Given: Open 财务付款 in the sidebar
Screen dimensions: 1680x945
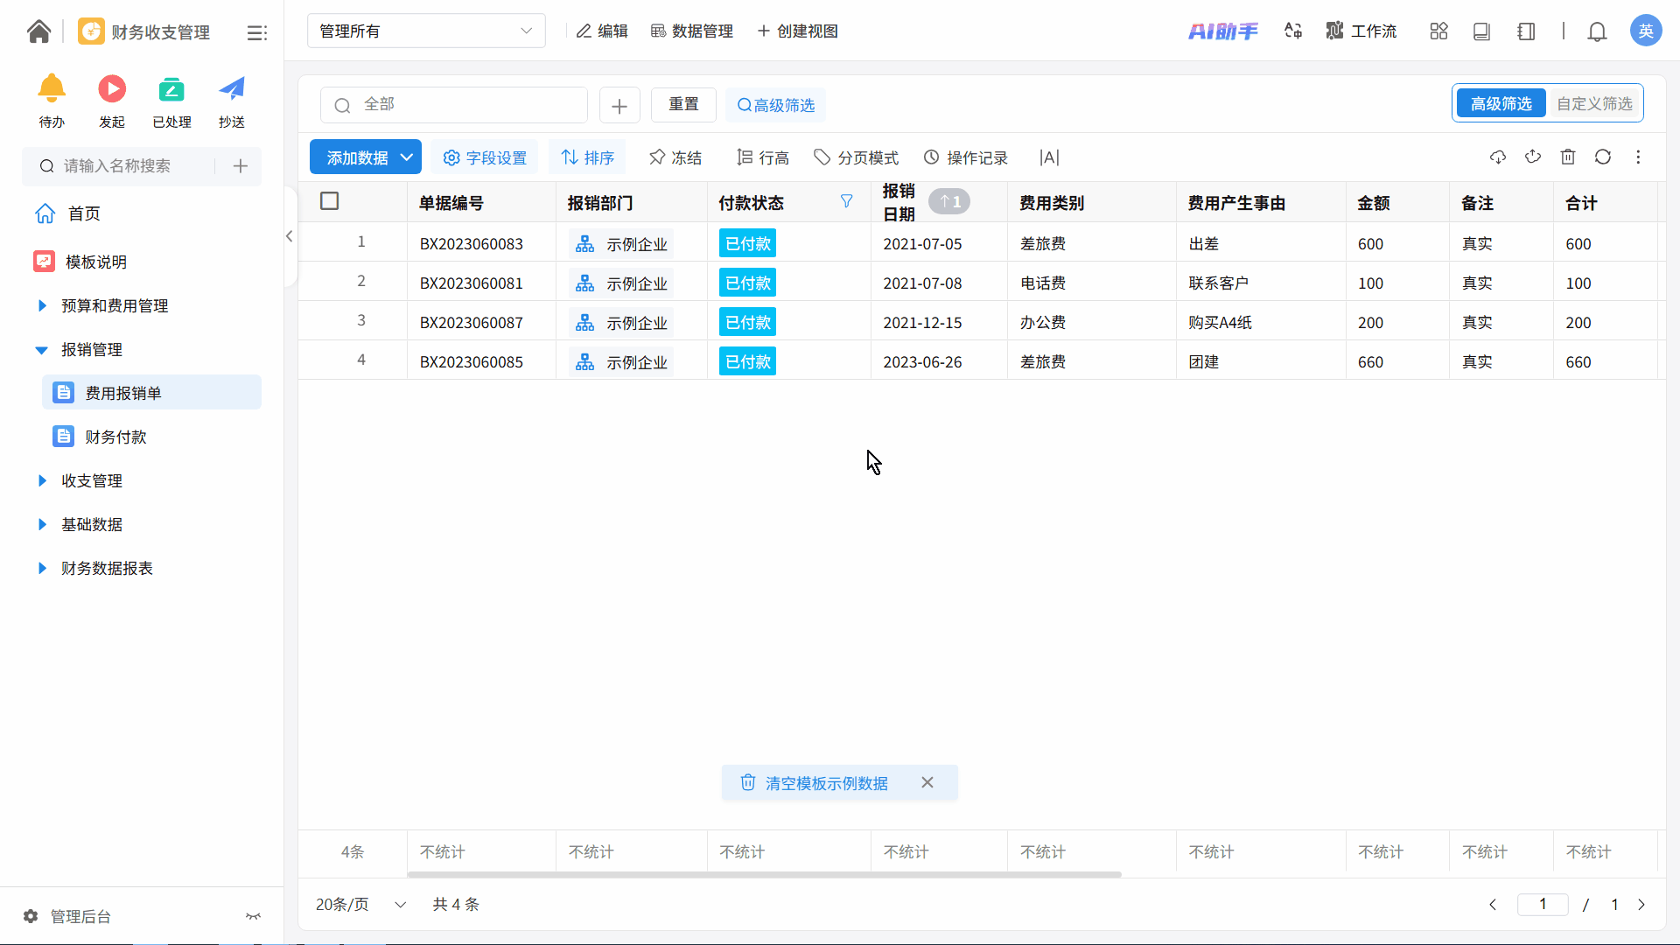Looking at the screenshot, I should (x=115, y=437).
